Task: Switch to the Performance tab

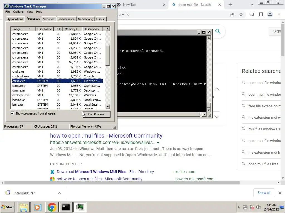Action: coord(66,19)
